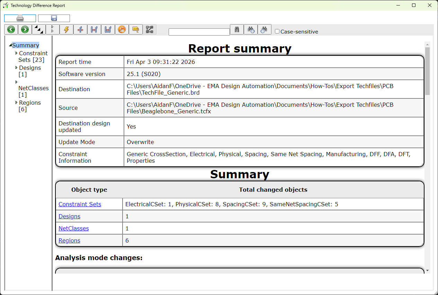Open the Constraint Sets link
This screenshot has width=438, height=295.
[80, 204]
